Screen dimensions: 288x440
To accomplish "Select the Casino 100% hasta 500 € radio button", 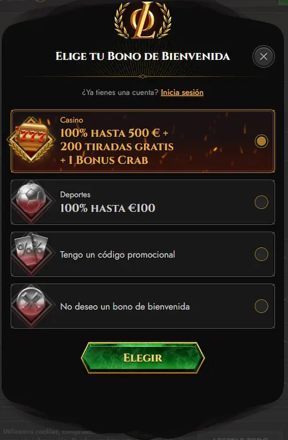I will point(262,141).
